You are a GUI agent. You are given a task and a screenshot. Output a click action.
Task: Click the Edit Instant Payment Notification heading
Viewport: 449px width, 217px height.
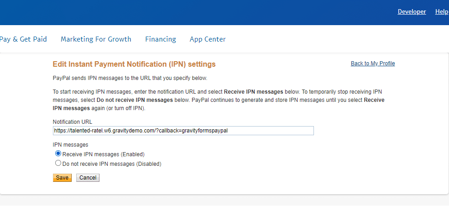(134, 64)
